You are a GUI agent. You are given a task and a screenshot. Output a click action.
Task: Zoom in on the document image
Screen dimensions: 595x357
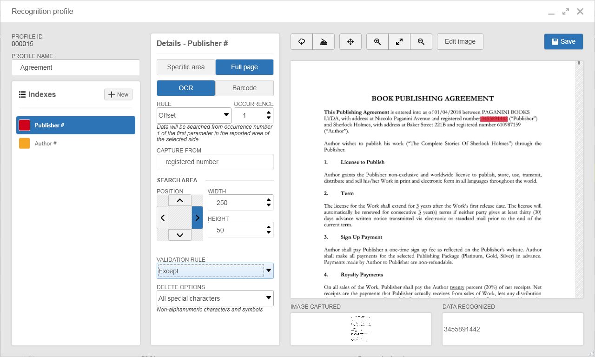pyautogui.click(x=377, y=41)
